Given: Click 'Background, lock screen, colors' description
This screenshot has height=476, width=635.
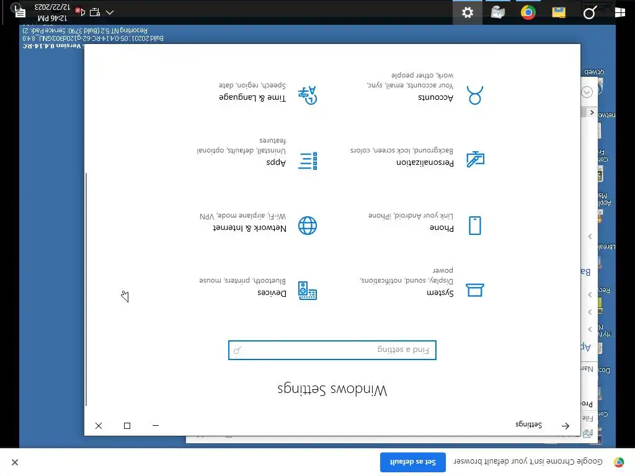Looking at the screenshot, I should point(402,150).
